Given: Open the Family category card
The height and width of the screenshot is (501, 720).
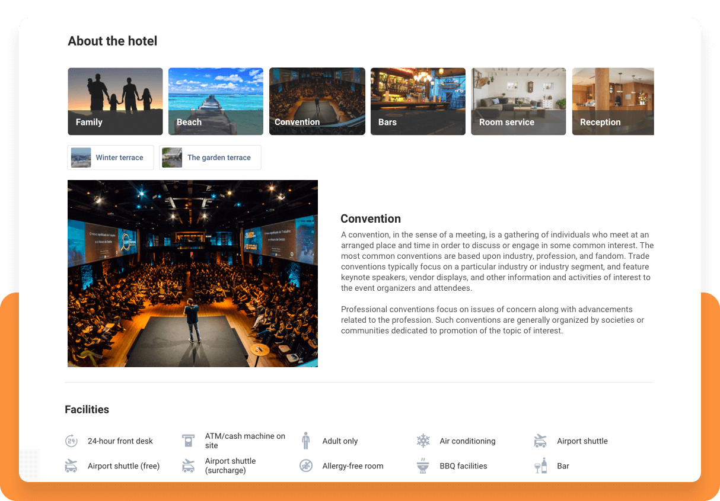Looking at the screenshot, I should [115, 101].
